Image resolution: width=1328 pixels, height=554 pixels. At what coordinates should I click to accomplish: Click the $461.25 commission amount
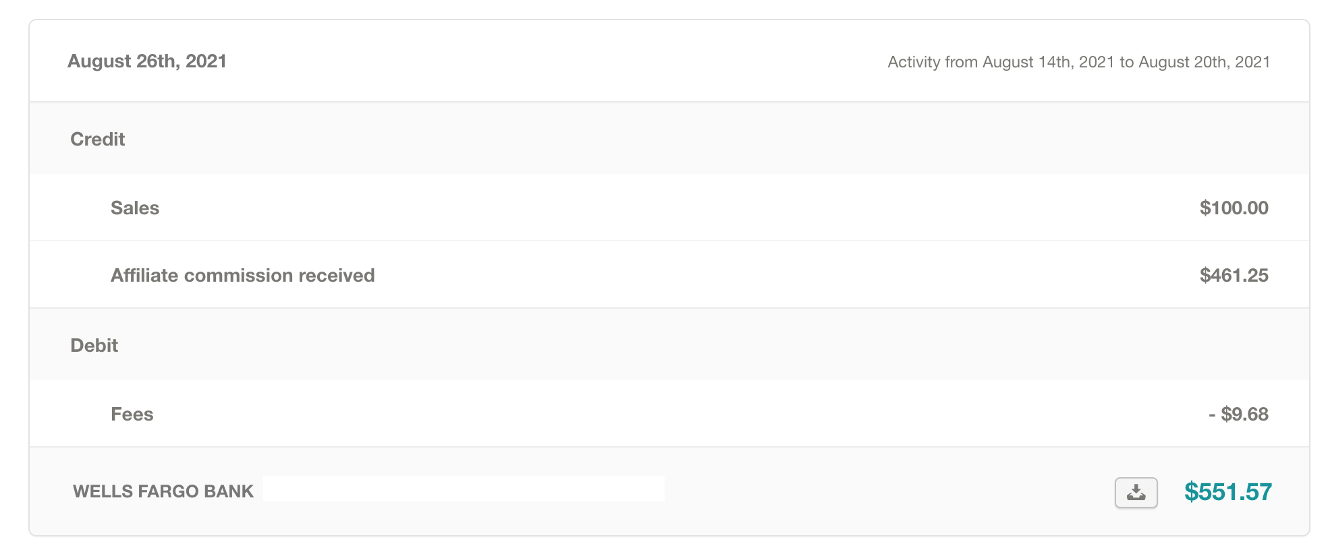click(x=1234, y=276)
